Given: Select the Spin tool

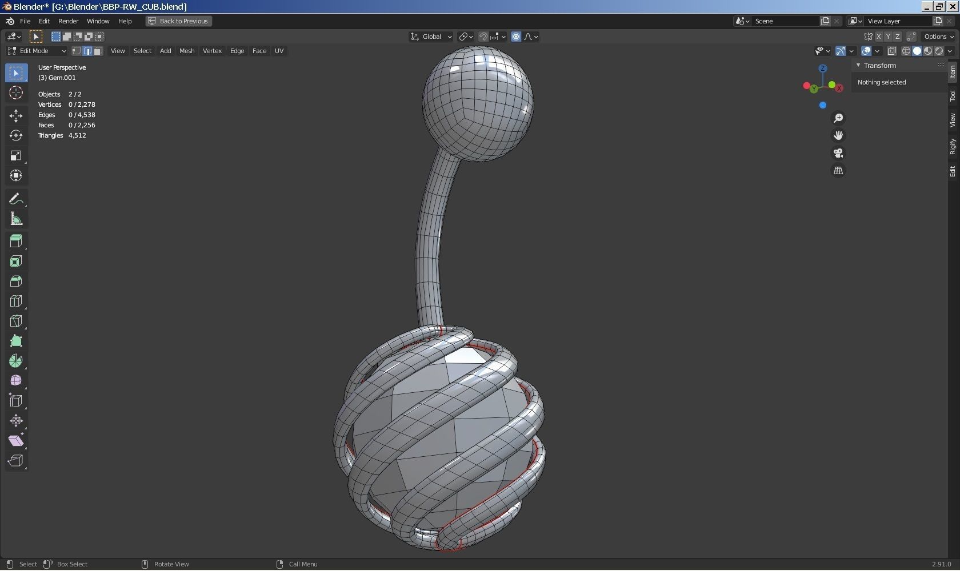Looking at the screenshot, I should pyautogui.click(x=16, y=361).
